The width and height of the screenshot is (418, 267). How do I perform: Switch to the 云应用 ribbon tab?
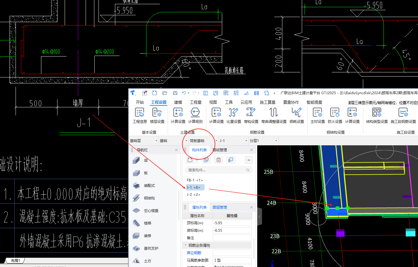tap(246, 102)
